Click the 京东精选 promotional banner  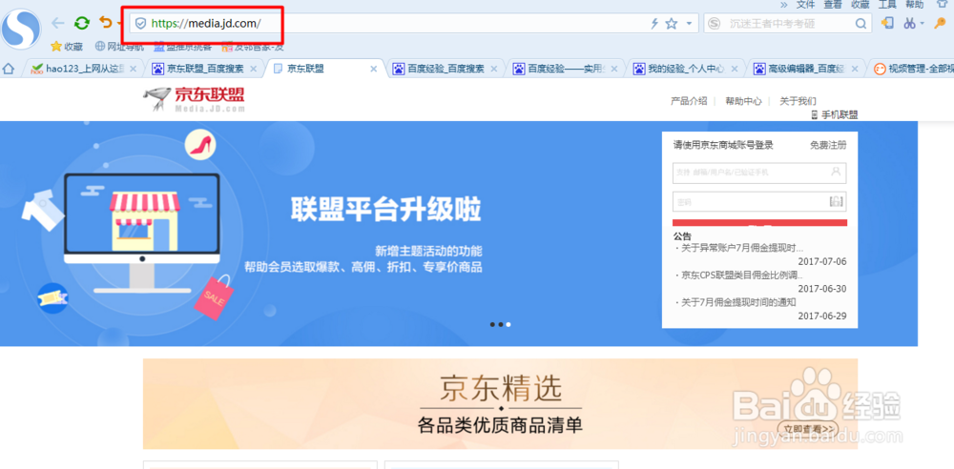[500, 404]
